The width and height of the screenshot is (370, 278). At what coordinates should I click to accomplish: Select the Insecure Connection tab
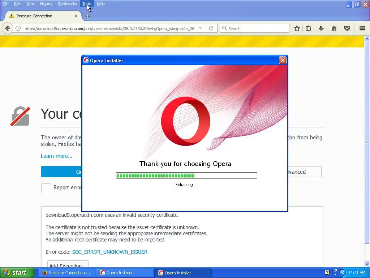(x=43, y=16)
